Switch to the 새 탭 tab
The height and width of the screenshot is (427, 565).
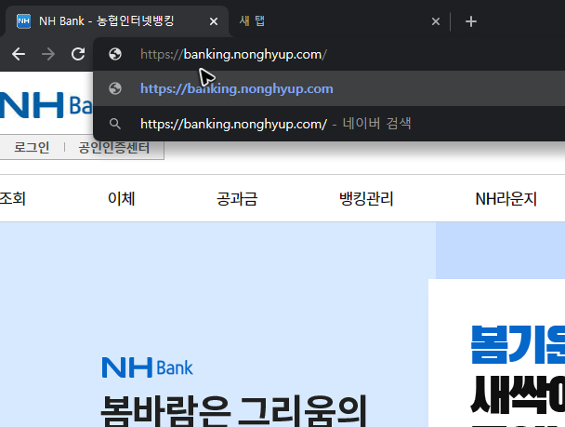(x=338, y=20)
